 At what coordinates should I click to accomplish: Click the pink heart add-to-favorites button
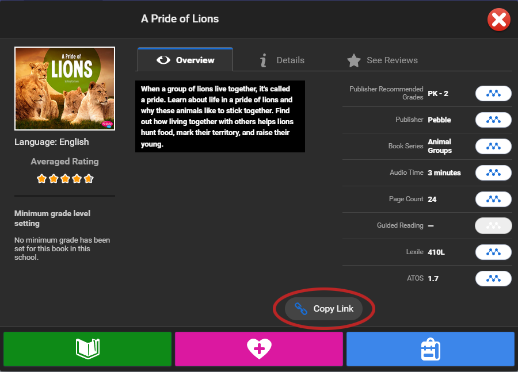point(259,349)
